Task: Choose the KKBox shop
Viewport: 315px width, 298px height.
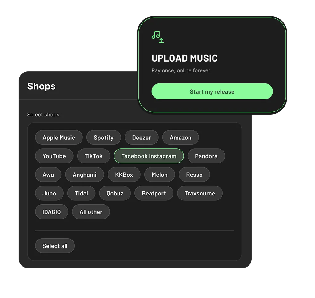Action: [x=124, y=175]
